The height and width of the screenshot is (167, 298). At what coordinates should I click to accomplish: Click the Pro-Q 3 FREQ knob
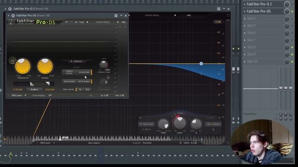(x=163, y=124)
